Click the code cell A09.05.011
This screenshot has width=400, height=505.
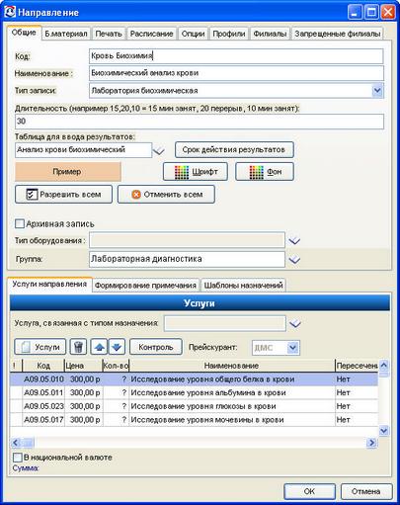(43, 392)
